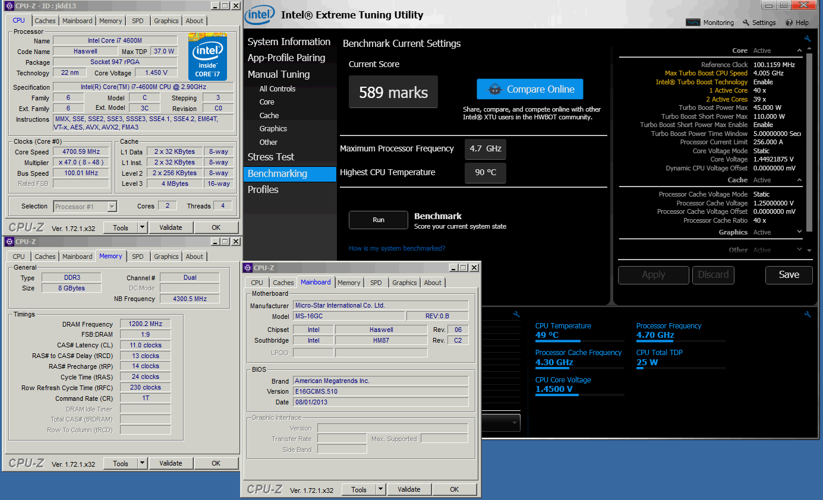Click blue wrench icon above Core settings panel
Screen dimensions: 823x500
click(x=808, y=39)
